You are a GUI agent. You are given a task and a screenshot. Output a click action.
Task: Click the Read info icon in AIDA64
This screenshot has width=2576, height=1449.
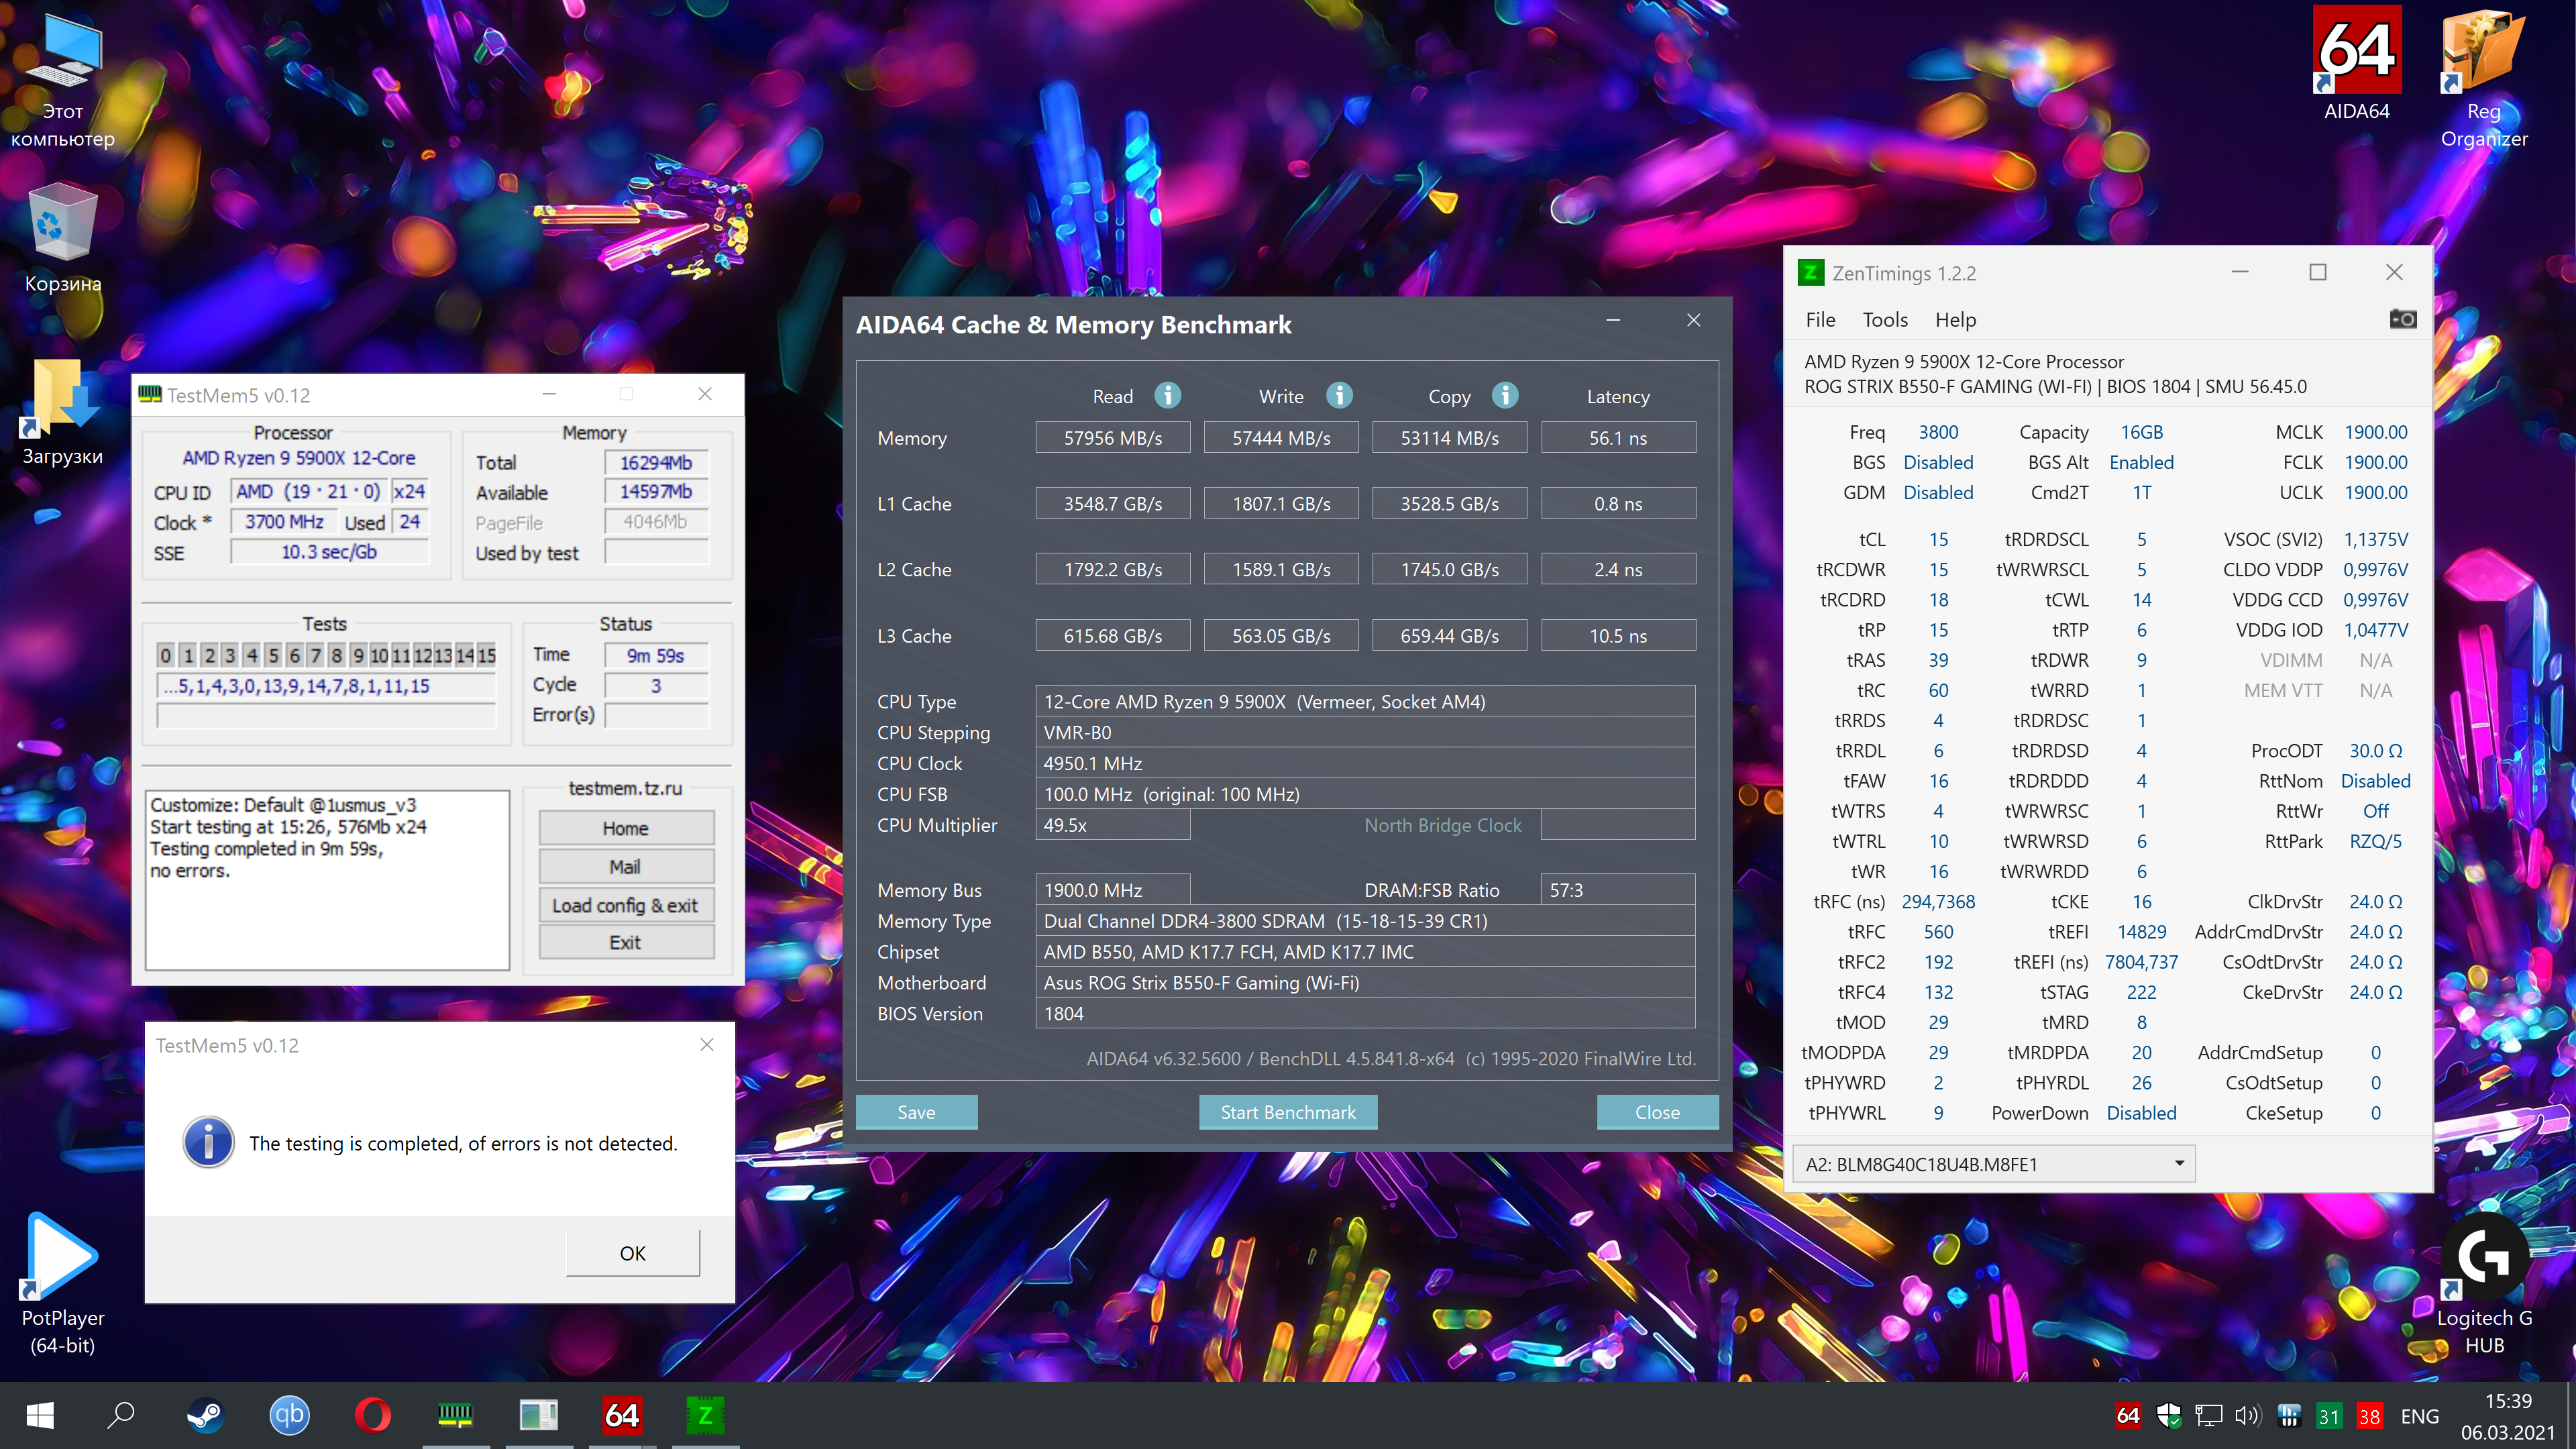(1167, 396)
